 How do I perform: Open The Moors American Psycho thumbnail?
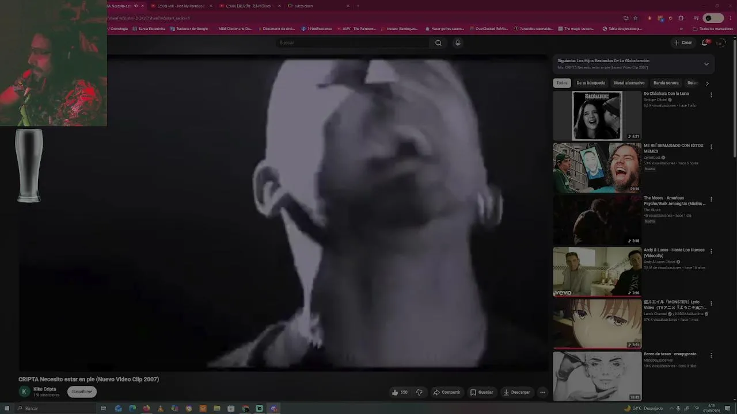pos(597,220)
